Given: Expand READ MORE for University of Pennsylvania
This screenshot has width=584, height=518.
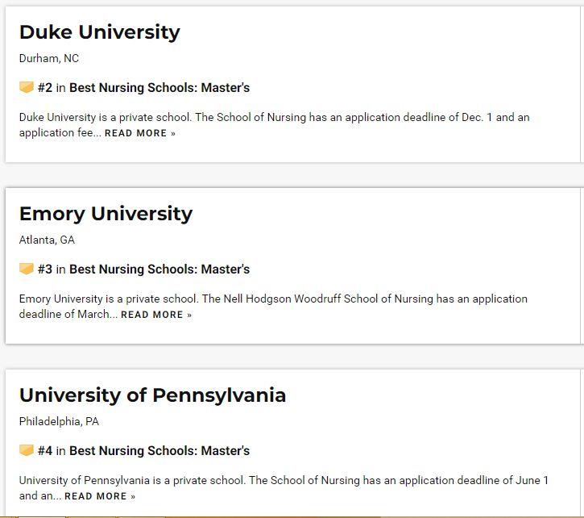Looking at the screenshot, I should 100,496.
